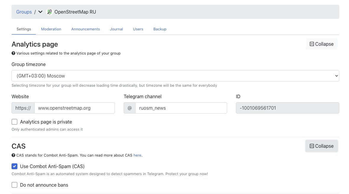Click the help icon under CAS heading

pyautogui.click(x=13, y=155)
